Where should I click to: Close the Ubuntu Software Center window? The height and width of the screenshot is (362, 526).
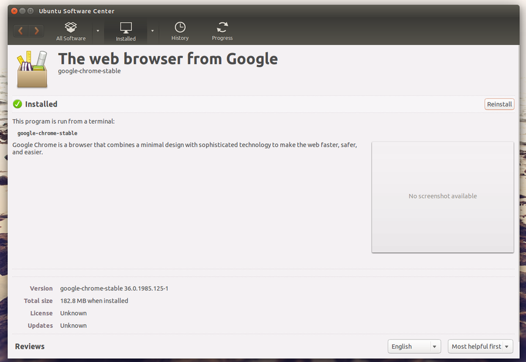click(14, 11)
